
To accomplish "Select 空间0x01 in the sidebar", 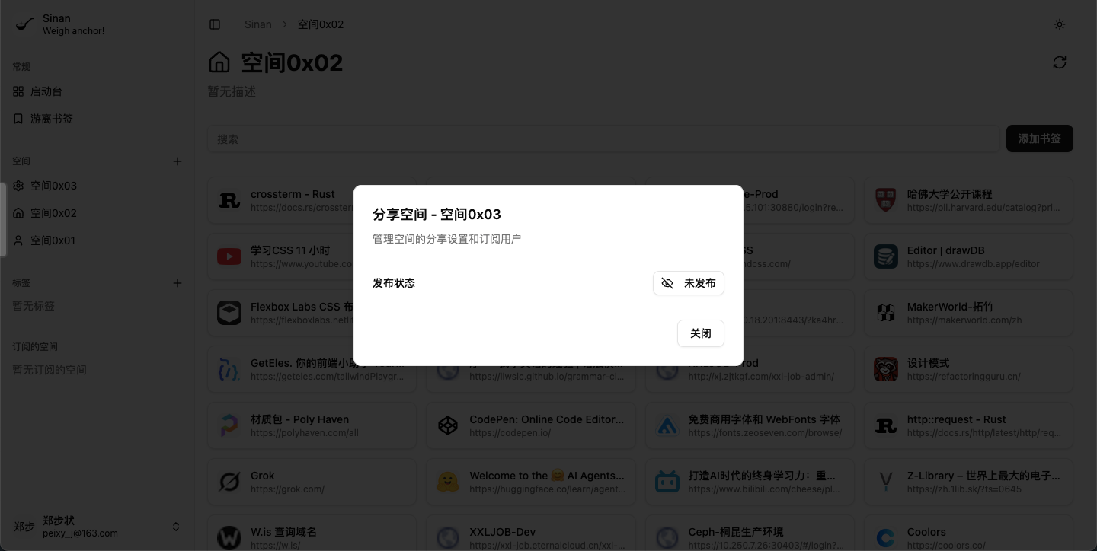I will (x=98, y=240).
